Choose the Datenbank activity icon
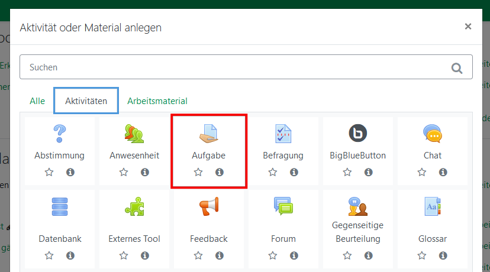This screenshot has height=272, width=490. [x=59, y=206]
